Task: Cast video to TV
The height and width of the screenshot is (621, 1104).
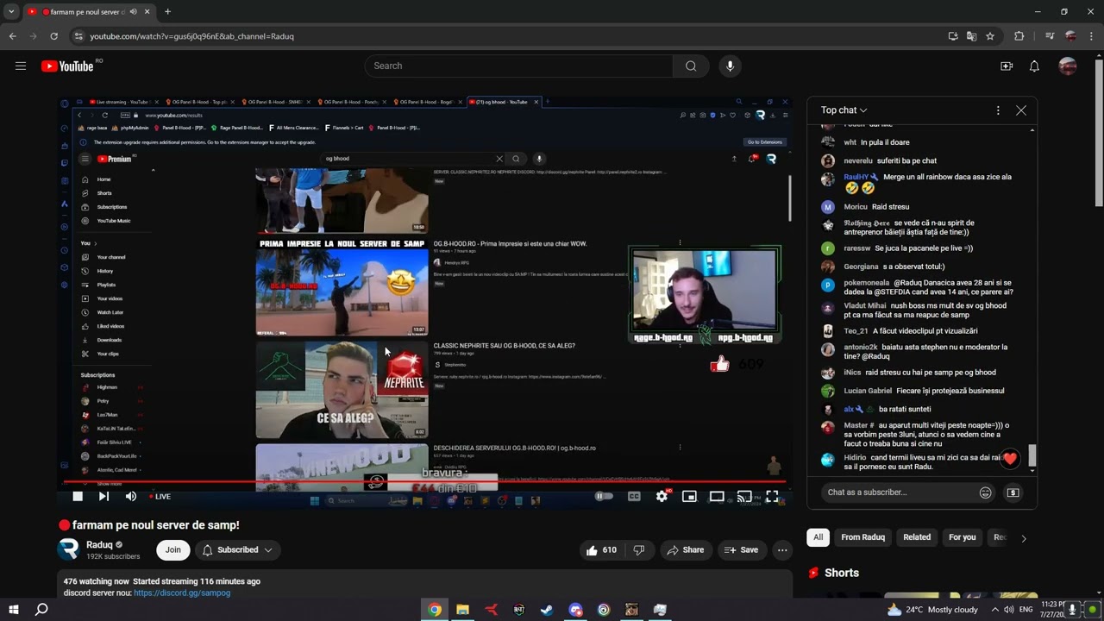Action: 744,496
